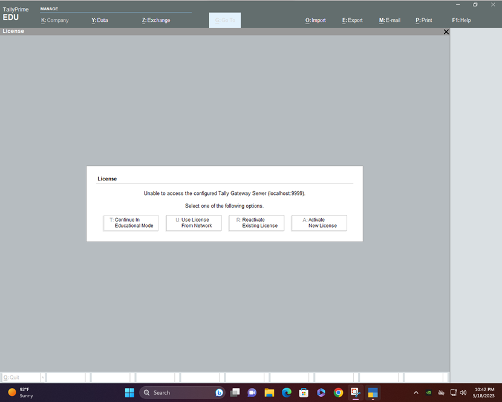Open the NVIDIA tray icon
Viewport: 502px width, 402px height.
tap(428, 392)
